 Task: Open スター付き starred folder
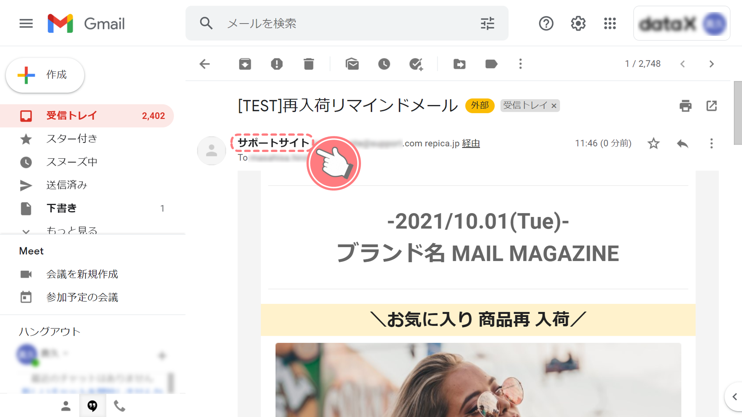87,139
